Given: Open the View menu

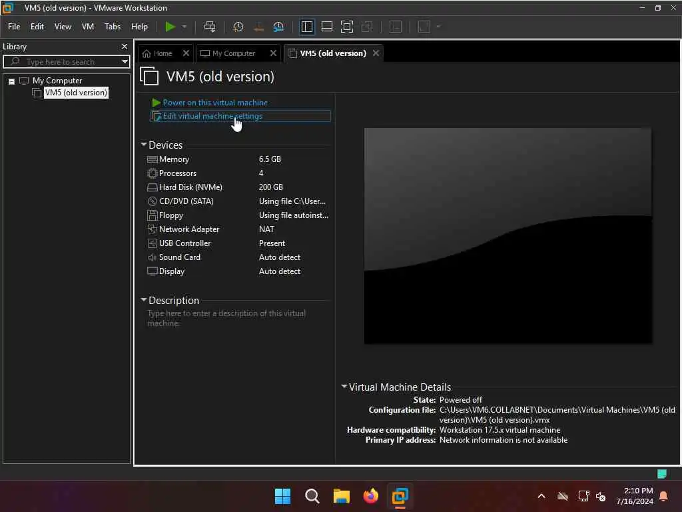Looking at the screenshot, I should click(x=63, y=27).
